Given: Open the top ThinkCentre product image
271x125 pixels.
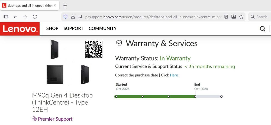Looking at the screenshot, I should (x=54, y=49).
